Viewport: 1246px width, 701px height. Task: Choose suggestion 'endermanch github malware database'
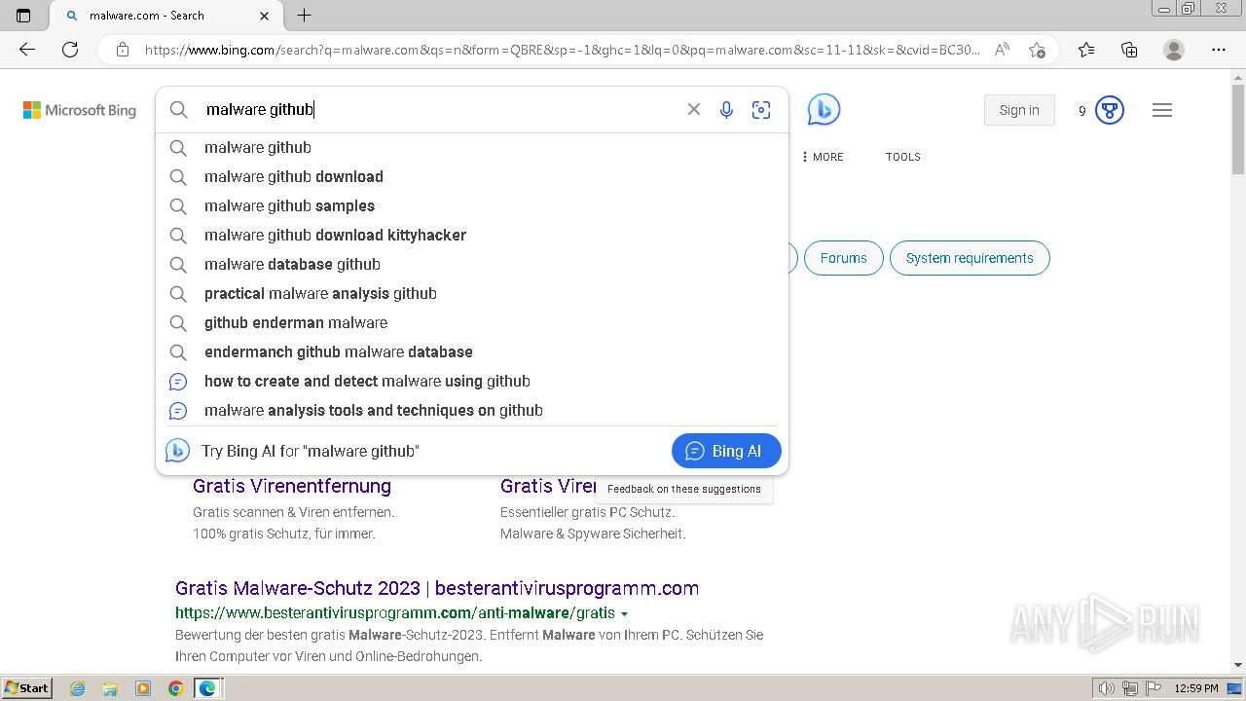(472, 351)
